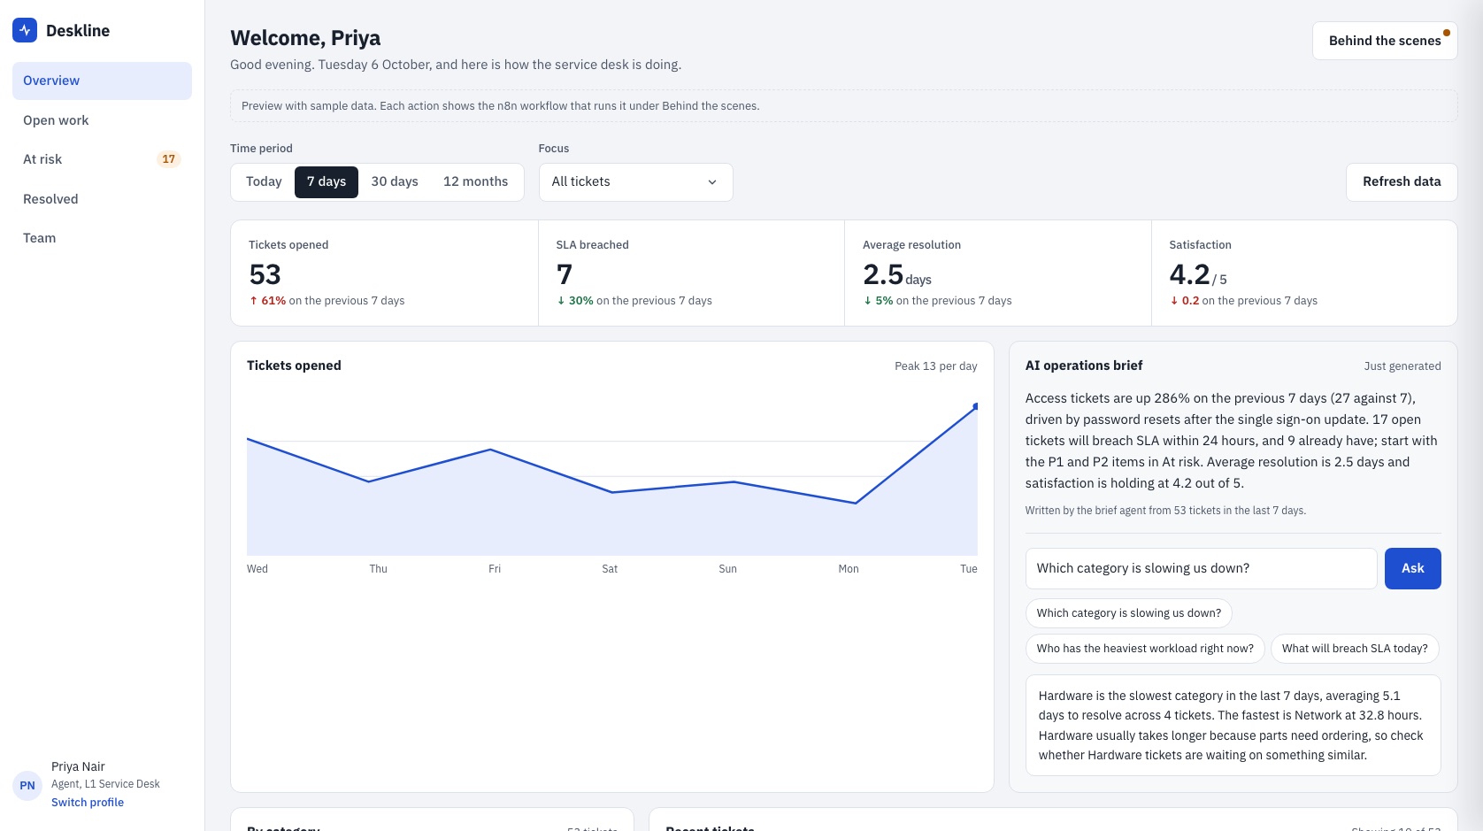The image size is (1483, 831).
Task: Click the At risk 17 badge
Action: 168,159
